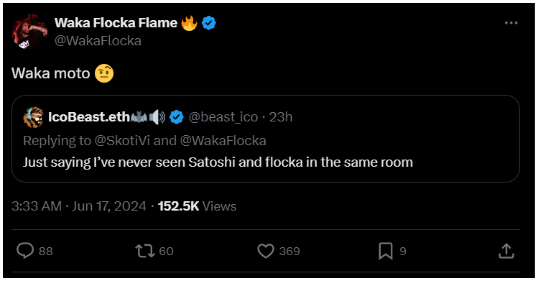Viewport: 538px width, 281px height.
Task: Click Waka Flocka Flame's blue verified badge
Action: pyautogui.click(x=208, y=23)
